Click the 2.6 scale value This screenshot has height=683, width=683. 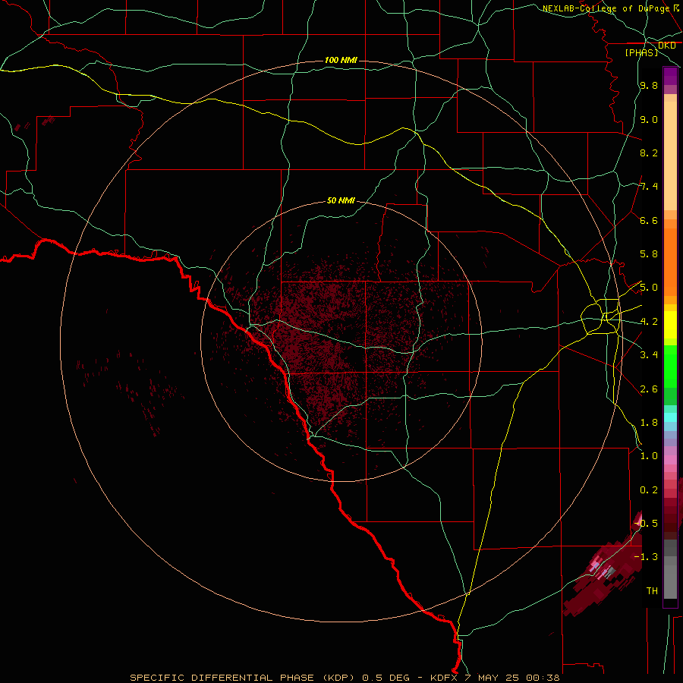point(649,389)
